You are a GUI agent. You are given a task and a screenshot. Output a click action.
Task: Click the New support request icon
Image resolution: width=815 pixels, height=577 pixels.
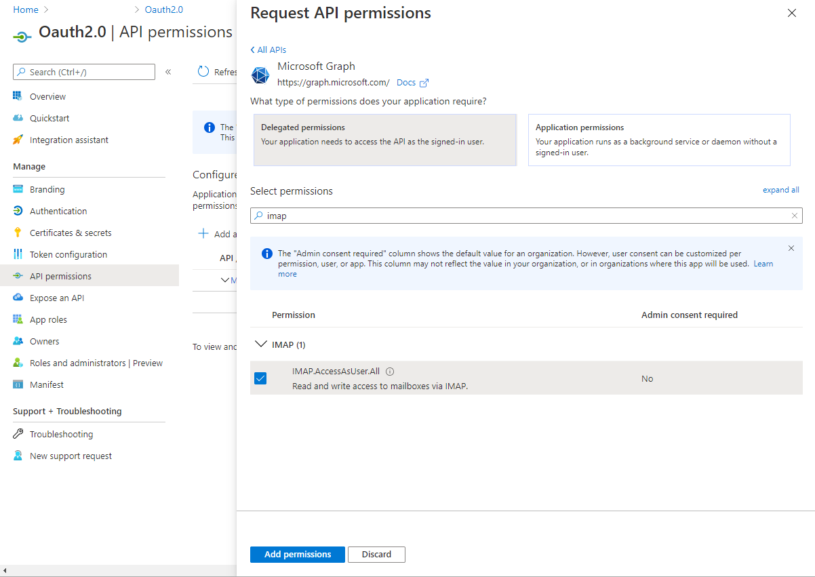(x=18, y=456)
